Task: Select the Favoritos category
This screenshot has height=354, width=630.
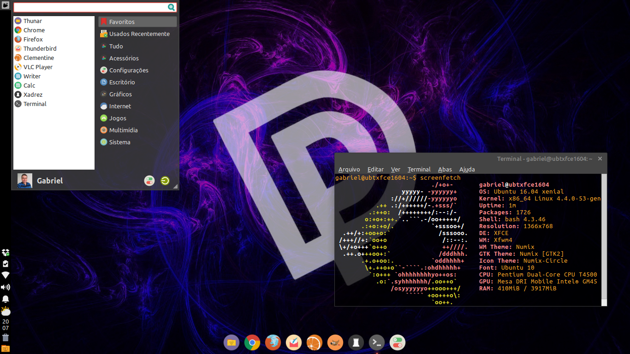Action: click(x=137, y=22)
